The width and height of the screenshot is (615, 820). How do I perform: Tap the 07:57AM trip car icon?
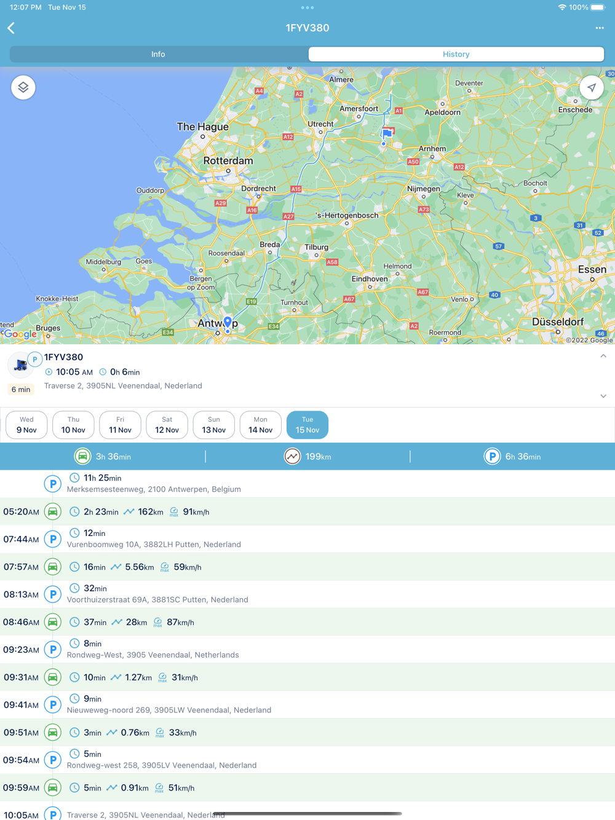click(x=53, y=567)
